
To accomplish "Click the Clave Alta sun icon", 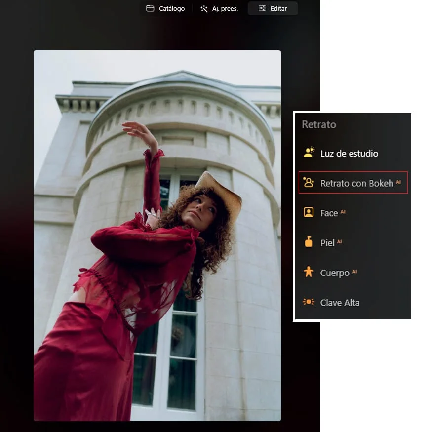I will tap(309, 302).
